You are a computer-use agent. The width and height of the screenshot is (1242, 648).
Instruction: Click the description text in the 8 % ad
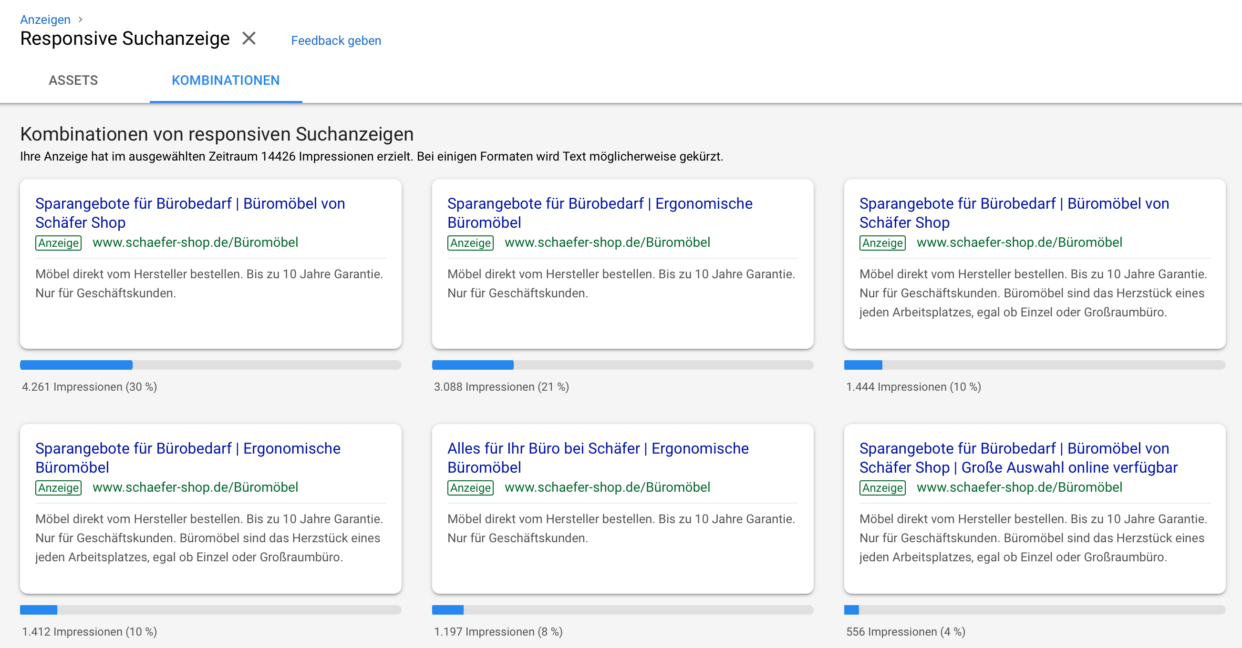(x=621, y=528)
